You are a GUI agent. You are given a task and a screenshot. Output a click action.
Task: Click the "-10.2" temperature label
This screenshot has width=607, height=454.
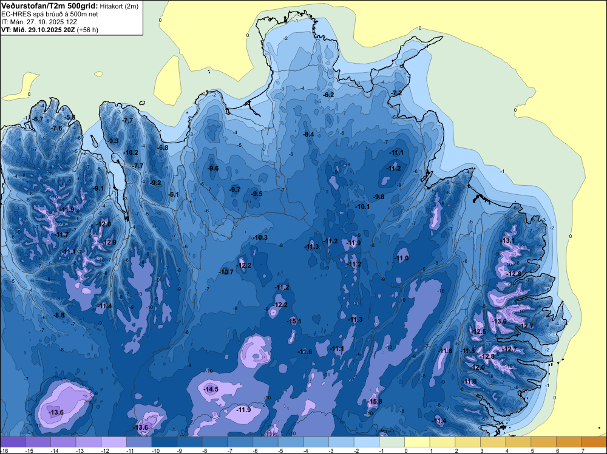pos(131,152)
